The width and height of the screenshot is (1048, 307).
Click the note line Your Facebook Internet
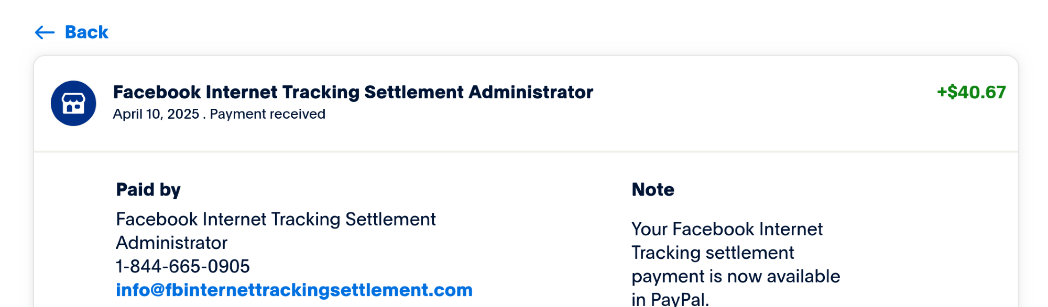coord(727,229)
